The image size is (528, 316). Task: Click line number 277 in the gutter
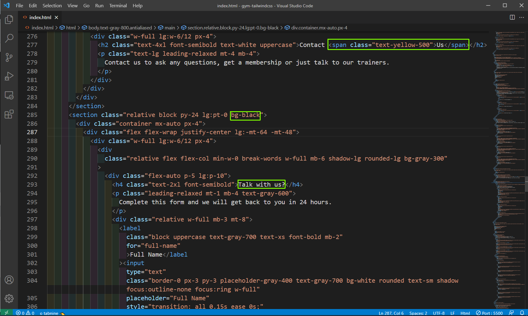(x=32, y=45)
